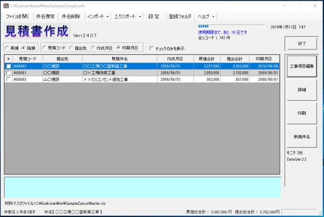Click the 302,000 cost cell
This screenshot has width=324, height=217.
[207, 79]
